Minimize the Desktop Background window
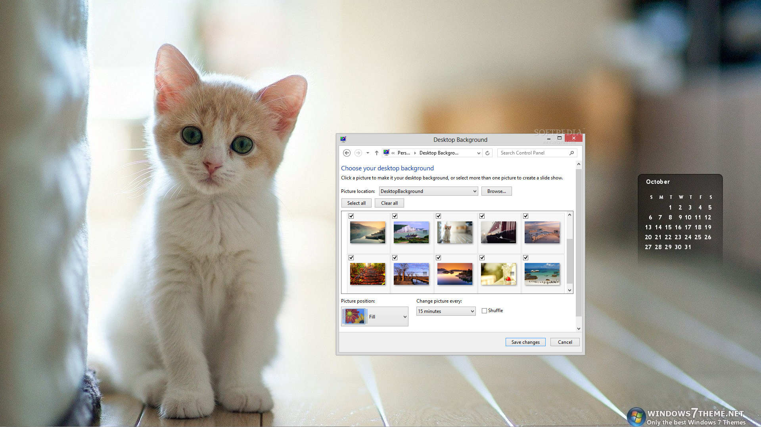761x427 pixels. point(548,139)
